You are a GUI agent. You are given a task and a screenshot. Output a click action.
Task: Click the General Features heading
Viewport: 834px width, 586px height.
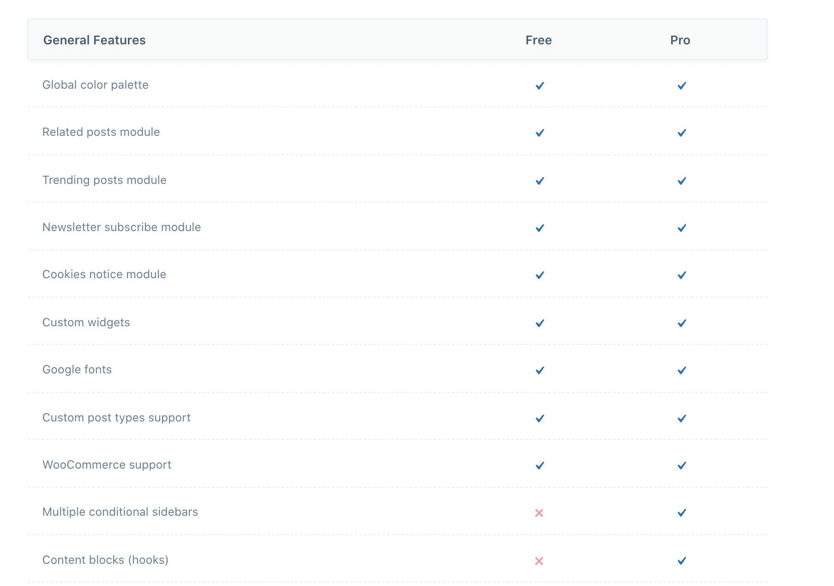point(94,40)
